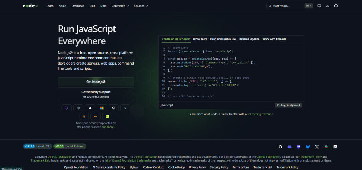Open the About menu item

point(63,6)
